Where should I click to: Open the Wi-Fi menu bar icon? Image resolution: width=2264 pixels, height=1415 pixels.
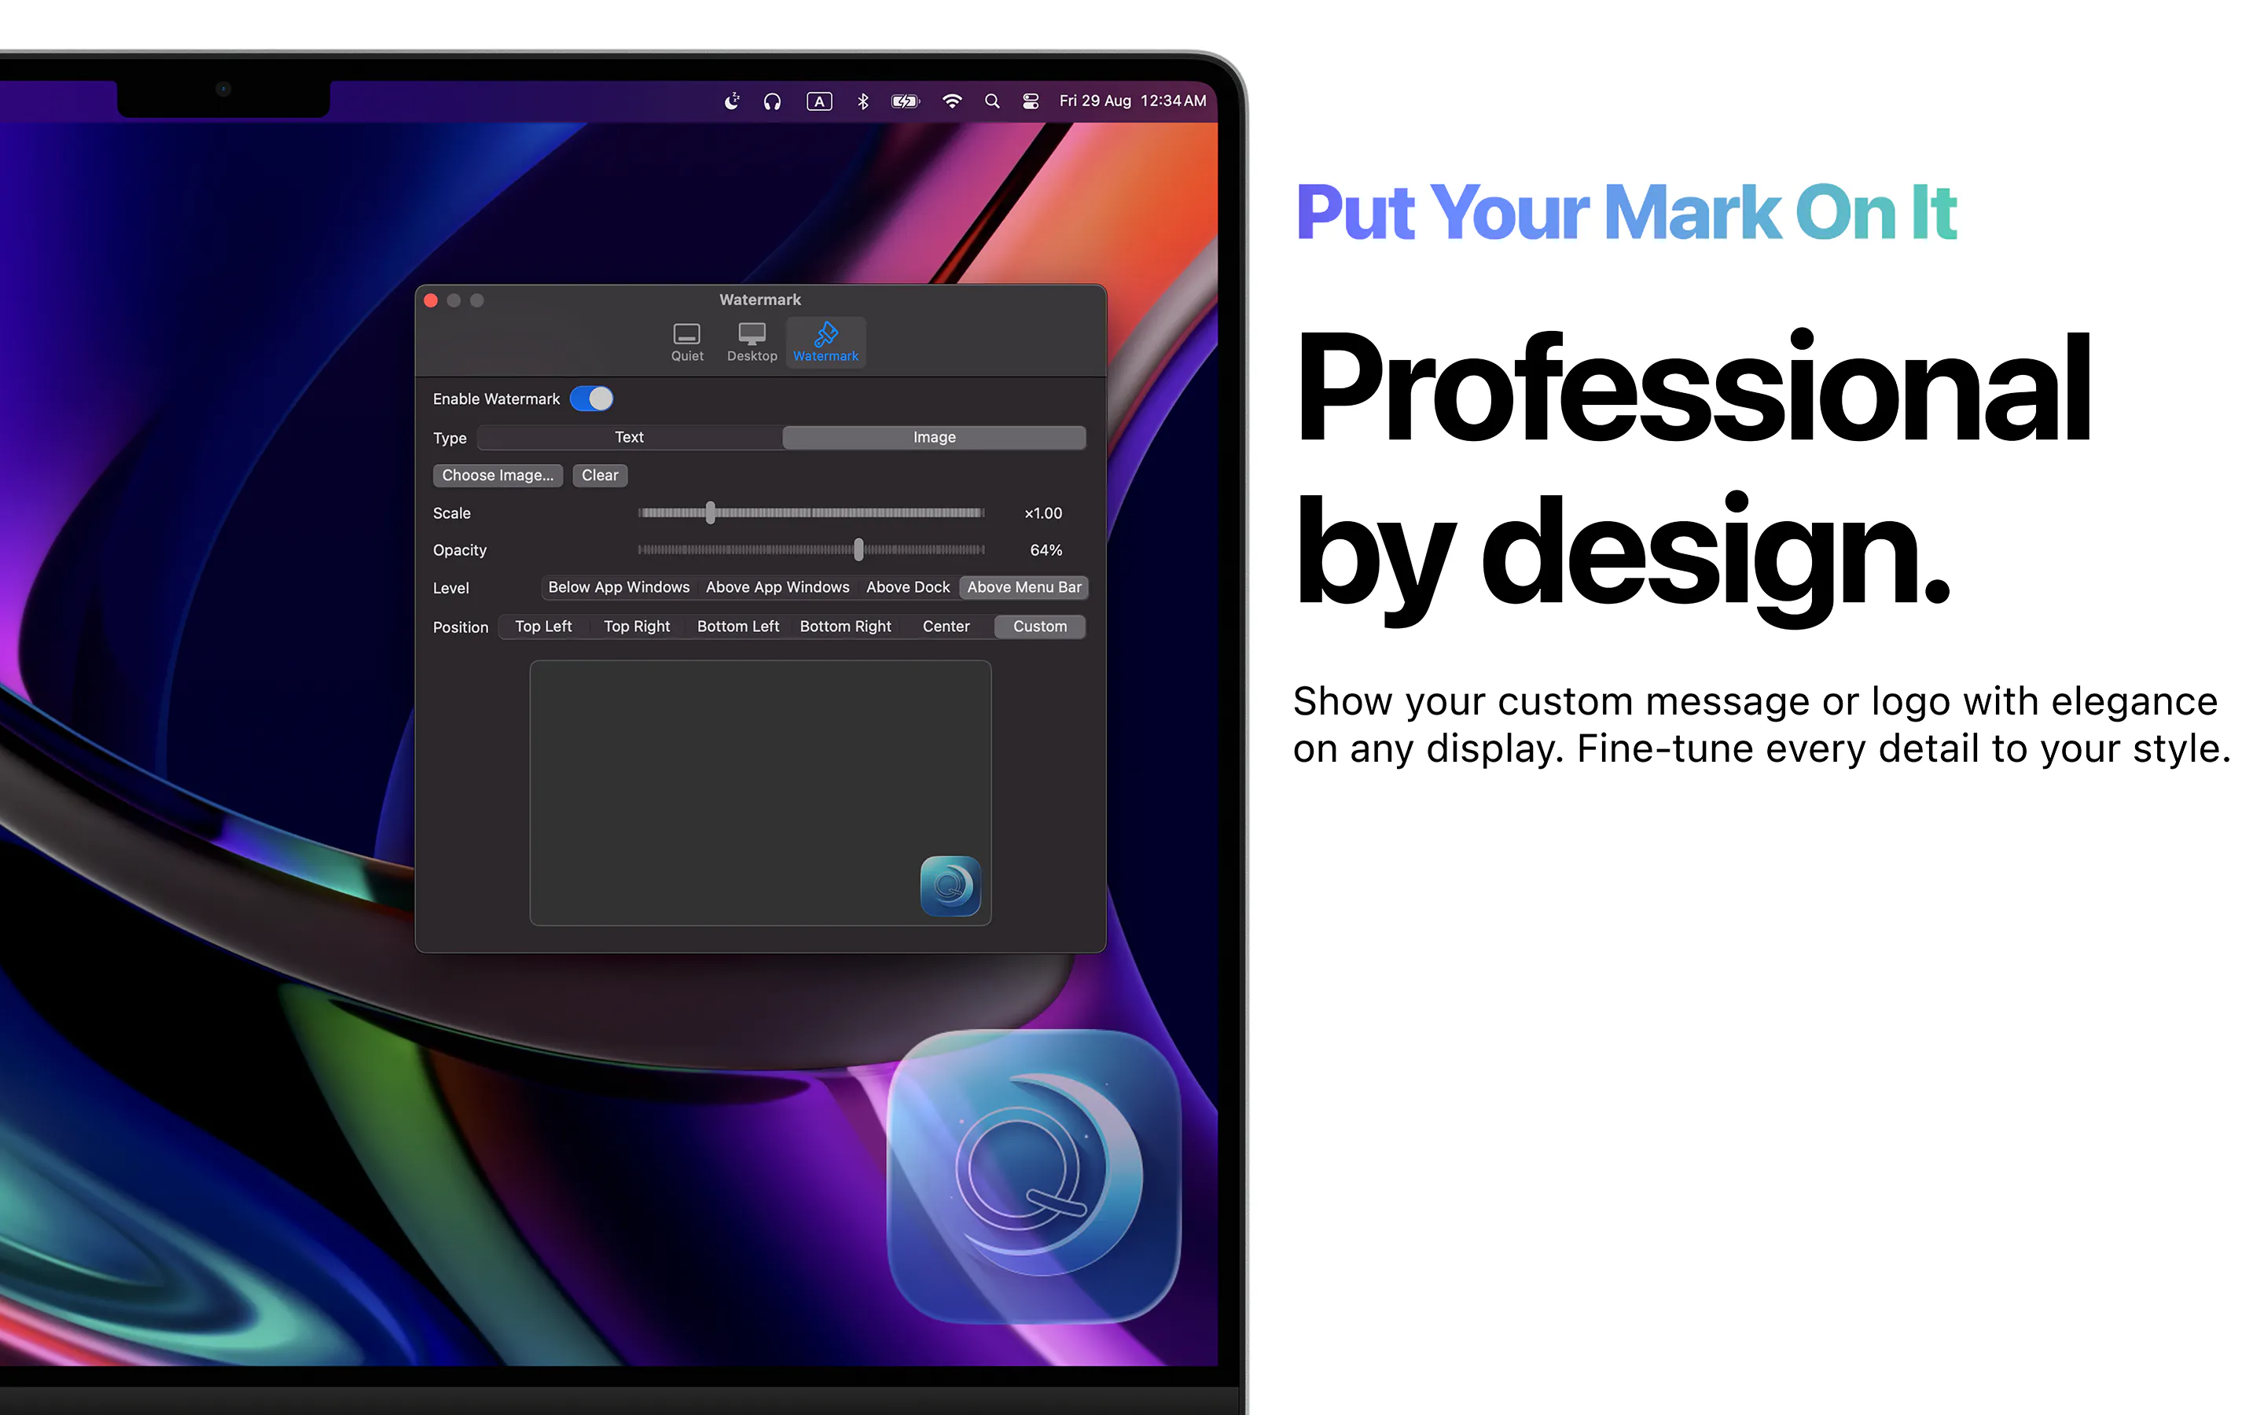951,101
